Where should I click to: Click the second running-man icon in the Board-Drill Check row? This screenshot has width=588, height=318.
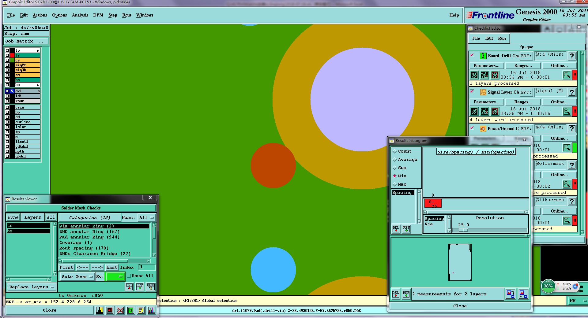[484, 75]
